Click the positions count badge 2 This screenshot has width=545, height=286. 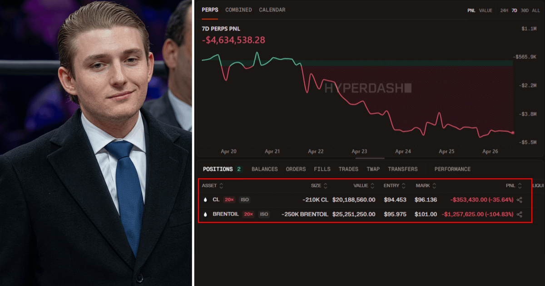(239, 169)
